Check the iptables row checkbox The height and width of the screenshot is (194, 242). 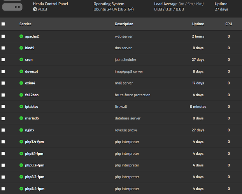(x=3, y=107)
